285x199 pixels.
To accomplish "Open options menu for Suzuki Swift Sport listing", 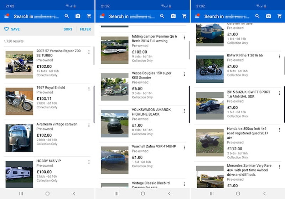I will pos(280,93).
